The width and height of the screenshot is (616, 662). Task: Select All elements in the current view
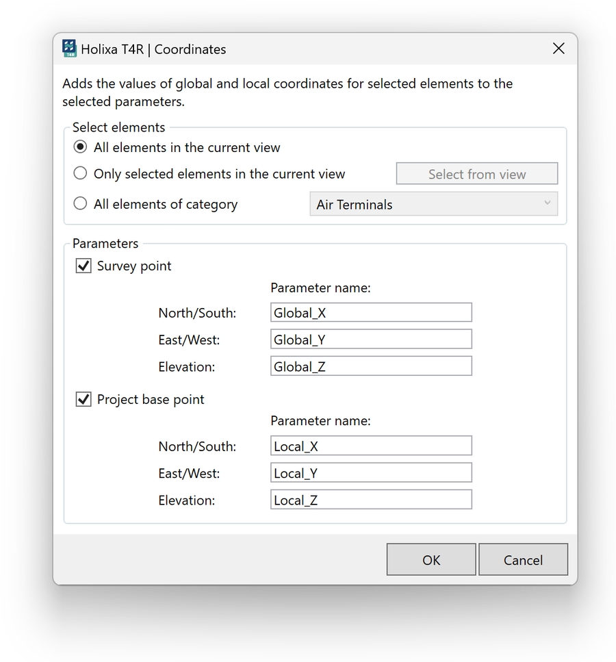point(81,147)
